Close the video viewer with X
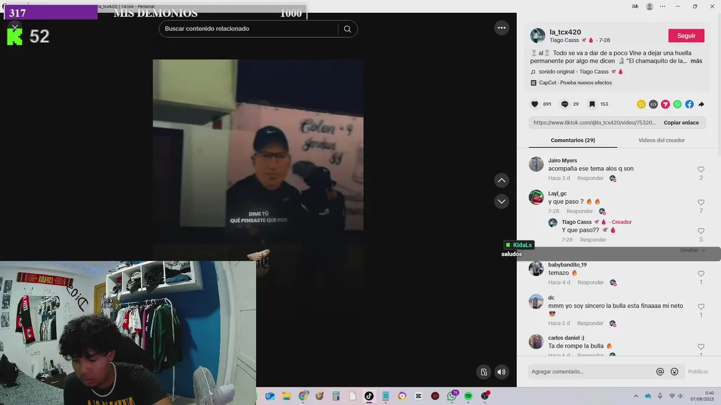Screen dimensions: 721x405 coord(15,27)
